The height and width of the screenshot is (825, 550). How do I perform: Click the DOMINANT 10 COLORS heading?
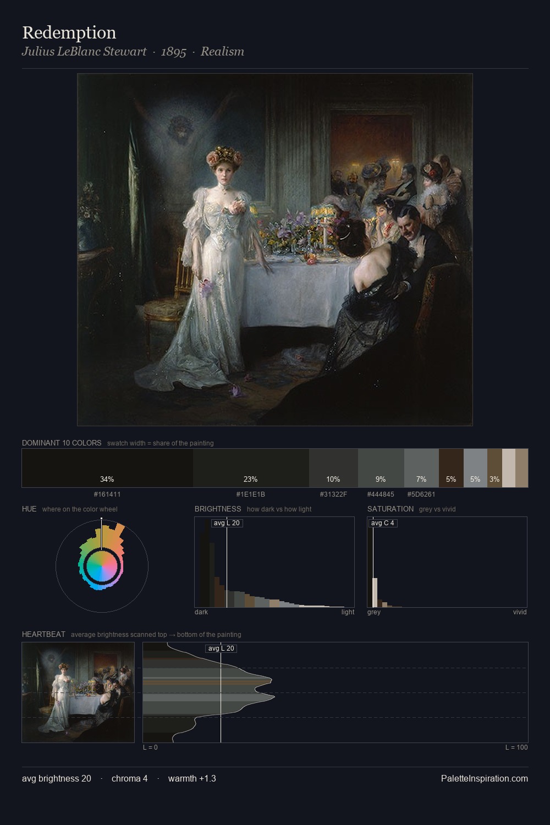click(x=62, y=443)
